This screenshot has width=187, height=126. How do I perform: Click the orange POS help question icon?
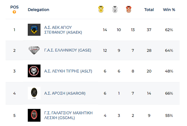[x=14, y=12]
